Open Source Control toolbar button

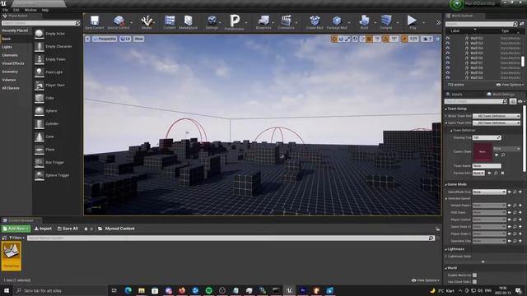click(119, 22)
